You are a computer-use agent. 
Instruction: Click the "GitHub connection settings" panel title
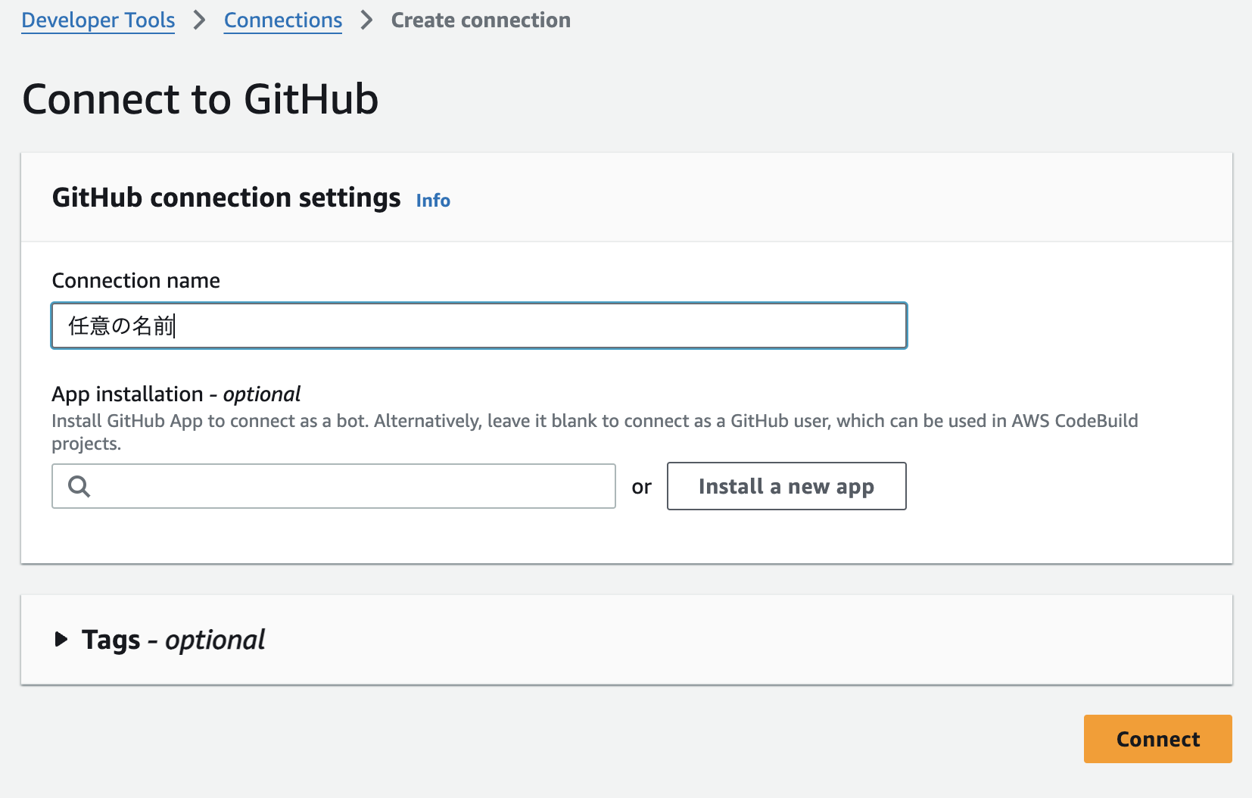click(x=226, y=198)
